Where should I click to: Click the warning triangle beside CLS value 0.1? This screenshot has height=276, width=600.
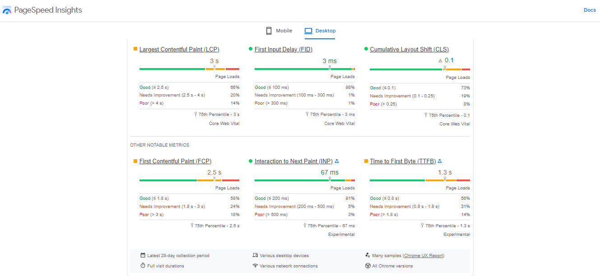[440, 60]
